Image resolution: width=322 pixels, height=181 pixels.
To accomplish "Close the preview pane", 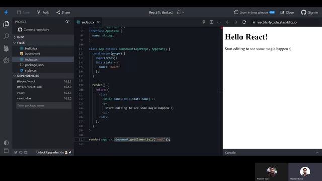I will click(287, 12).
